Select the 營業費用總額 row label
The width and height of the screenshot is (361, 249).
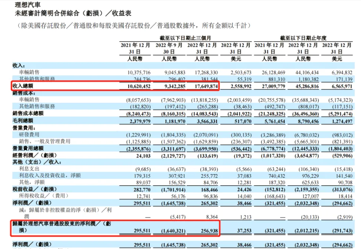[x=28, y=148]
